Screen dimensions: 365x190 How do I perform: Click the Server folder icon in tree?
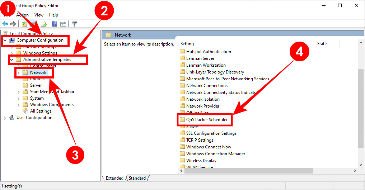(25, 85)
